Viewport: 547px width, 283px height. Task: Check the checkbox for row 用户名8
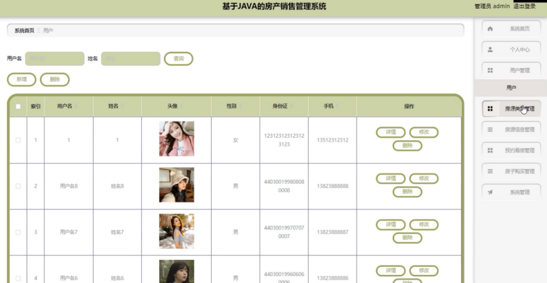[x=18, y=186]
